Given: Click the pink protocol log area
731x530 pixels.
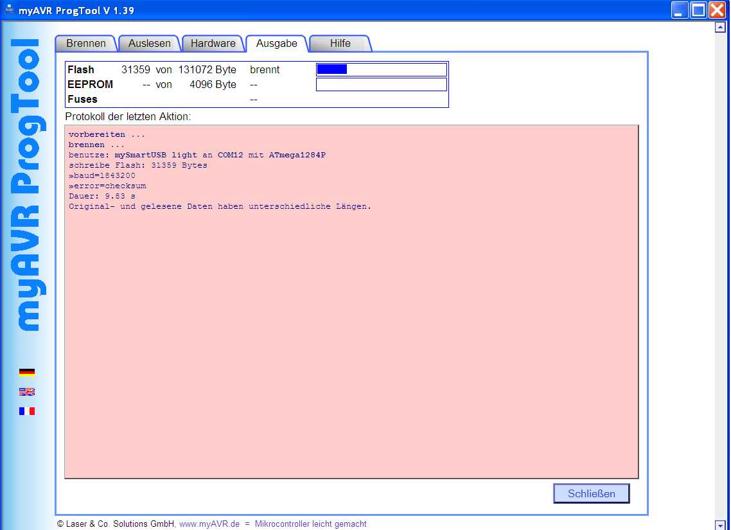Looking at the screenshot, I should tap(351, 301).
